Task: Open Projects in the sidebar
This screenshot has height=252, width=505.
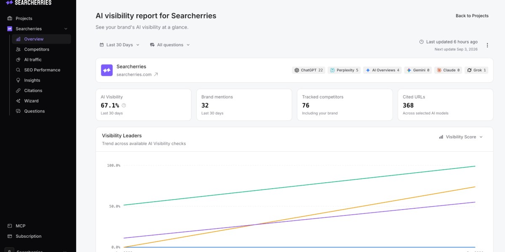Action: point(24,18)
